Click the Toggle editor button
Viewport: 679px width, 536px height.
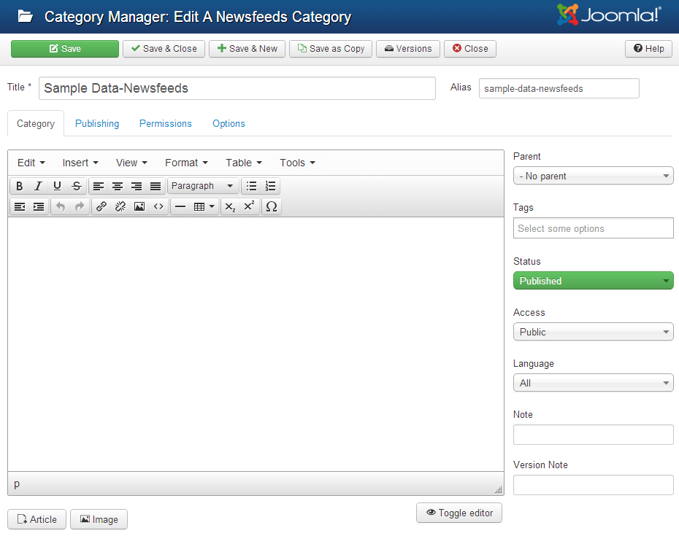pyautogui.click(x=459, y=513)
